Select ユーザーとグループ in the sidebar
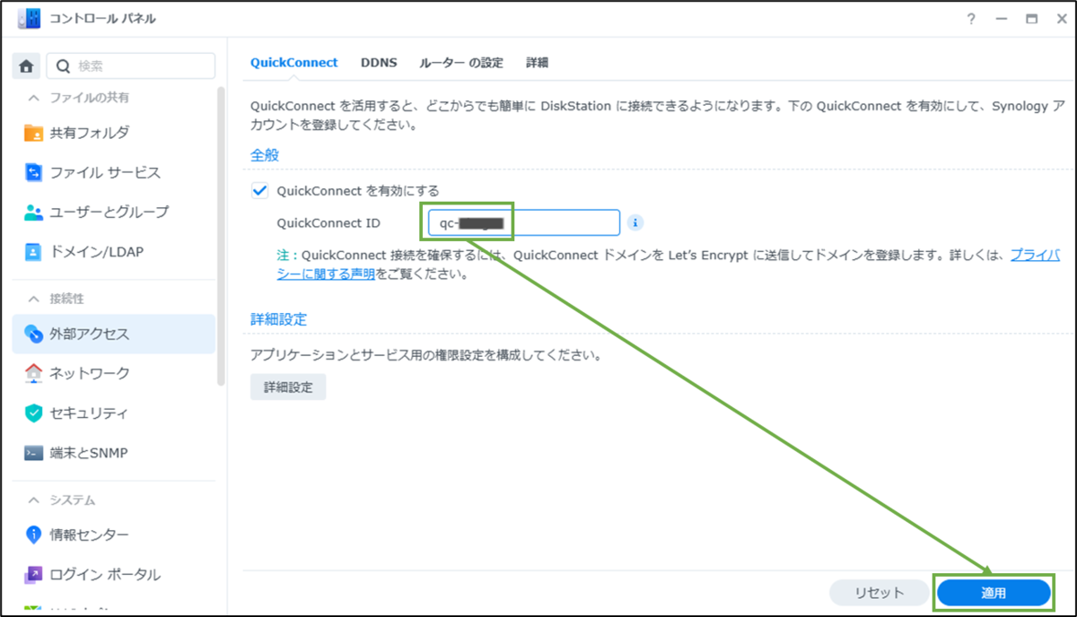 114,213
